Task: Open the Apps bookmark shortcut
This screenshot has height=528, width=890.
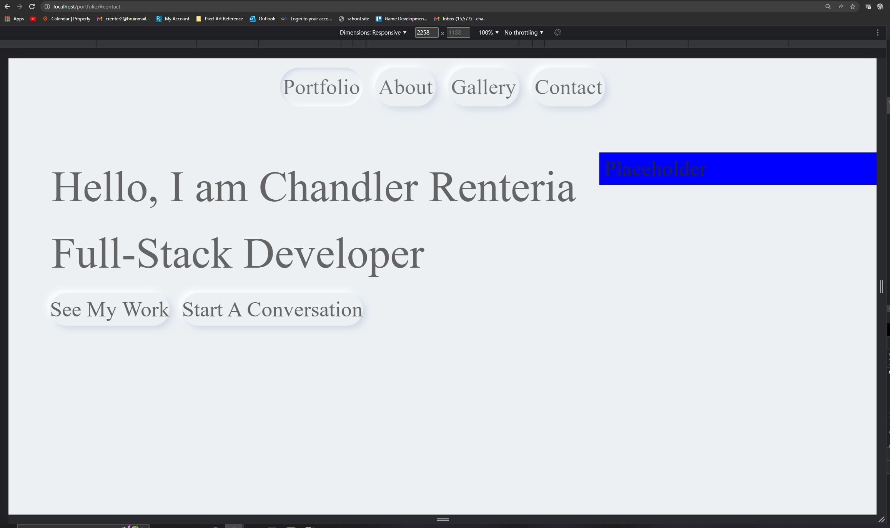Action: pos(14,19)
